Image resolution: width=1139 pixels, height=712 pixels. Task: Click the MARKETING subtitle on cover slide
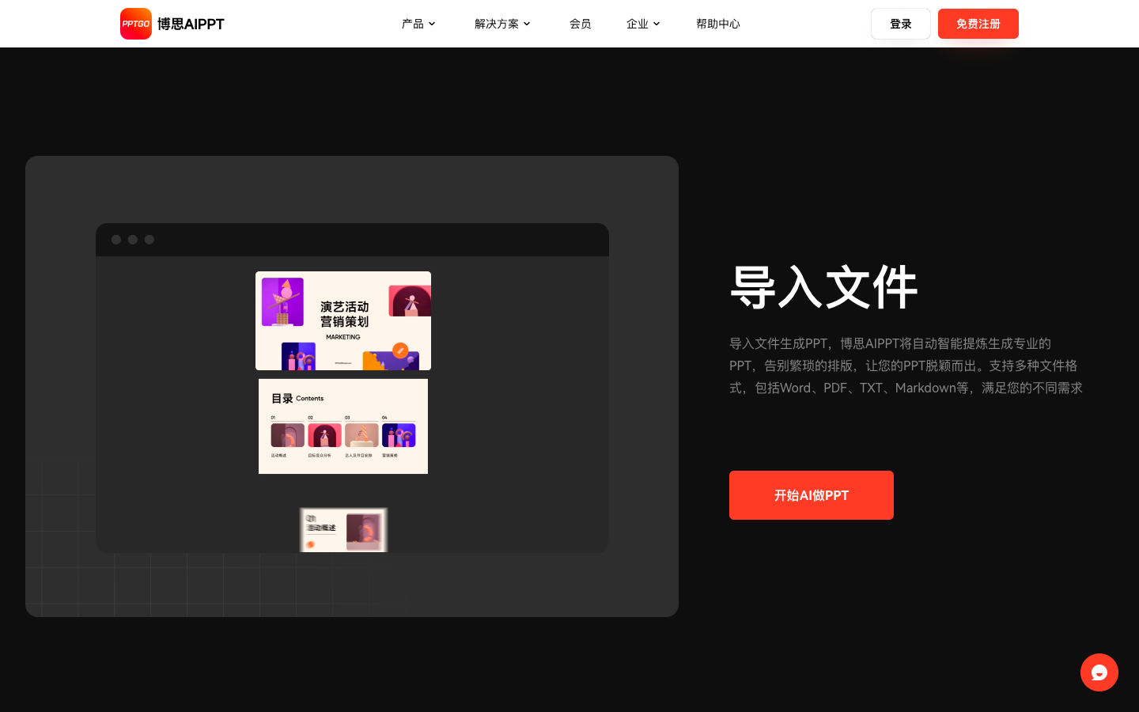342,336
